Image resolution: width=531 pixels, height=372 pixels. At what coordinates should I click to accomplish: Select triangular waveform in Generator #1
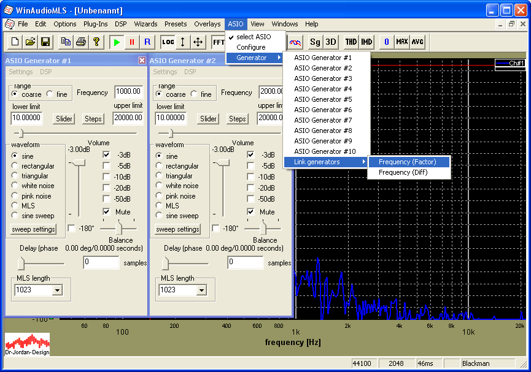[15, 176]
